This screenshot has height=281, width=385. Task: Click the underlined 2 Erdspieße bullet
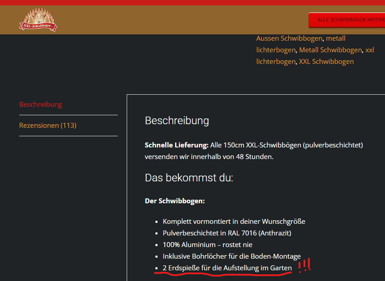point(227,268)
